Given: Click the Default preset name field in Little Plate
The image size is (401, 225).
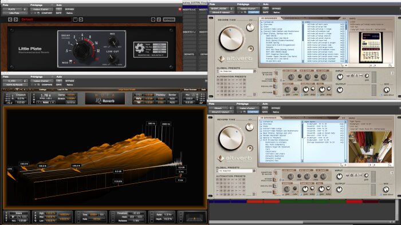Looking at the screenshot, I should [x=45, y=19].
